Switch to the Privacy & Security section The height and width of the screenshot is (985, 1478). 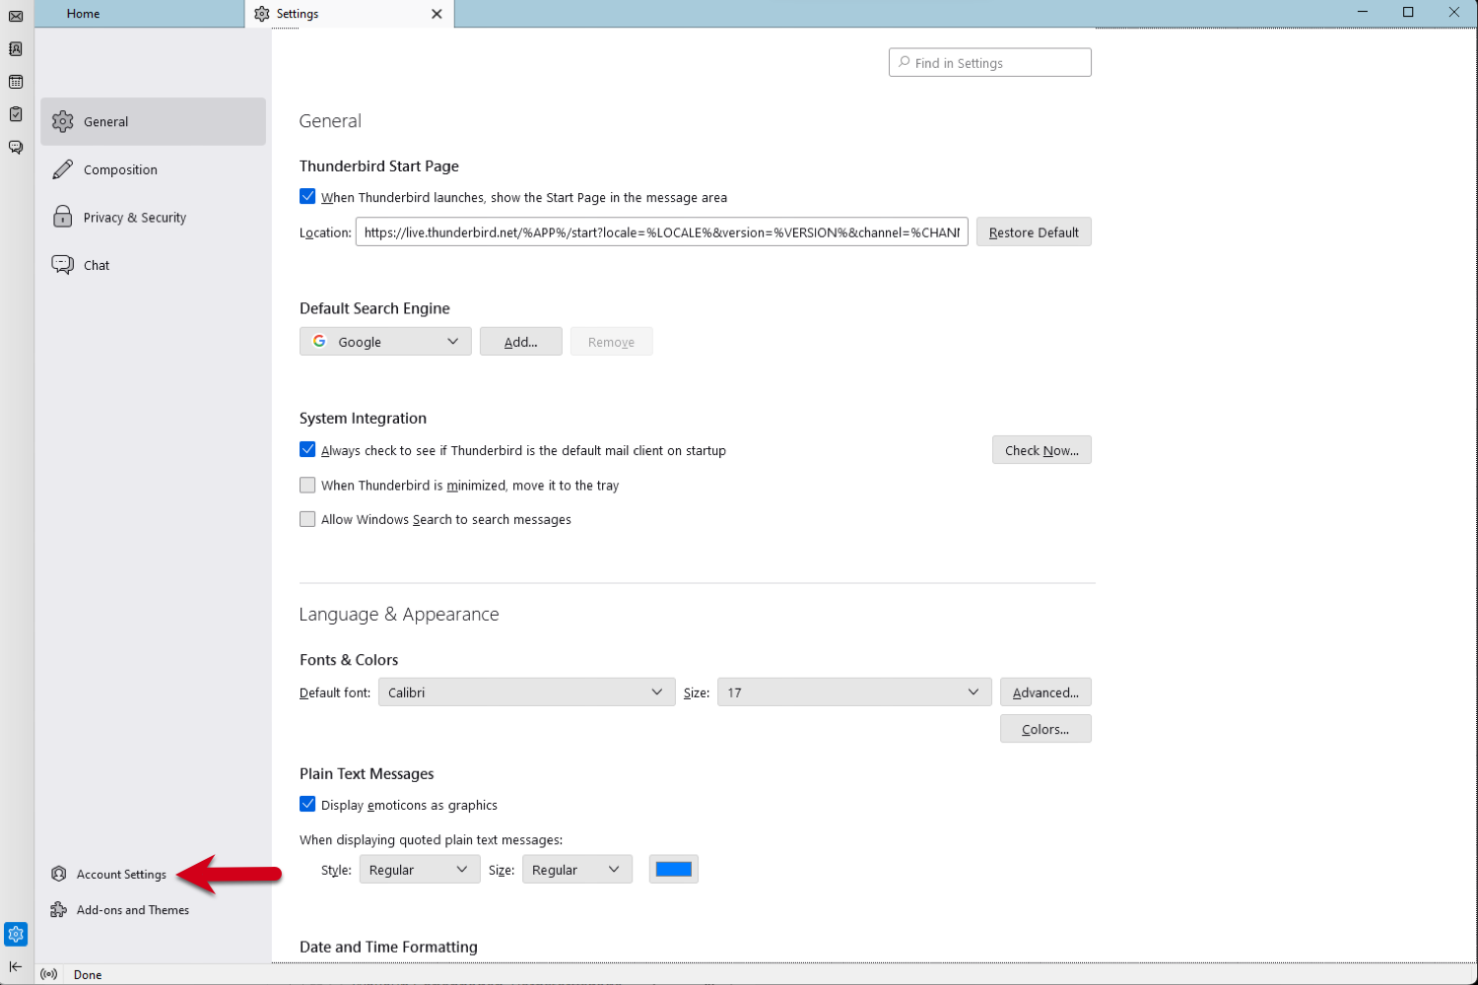click(x=135, y=217)
